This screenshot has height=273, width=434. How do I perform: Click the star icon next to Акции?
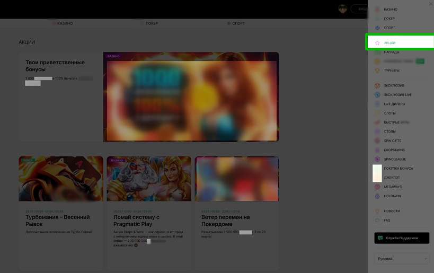(x=377, y=43)
